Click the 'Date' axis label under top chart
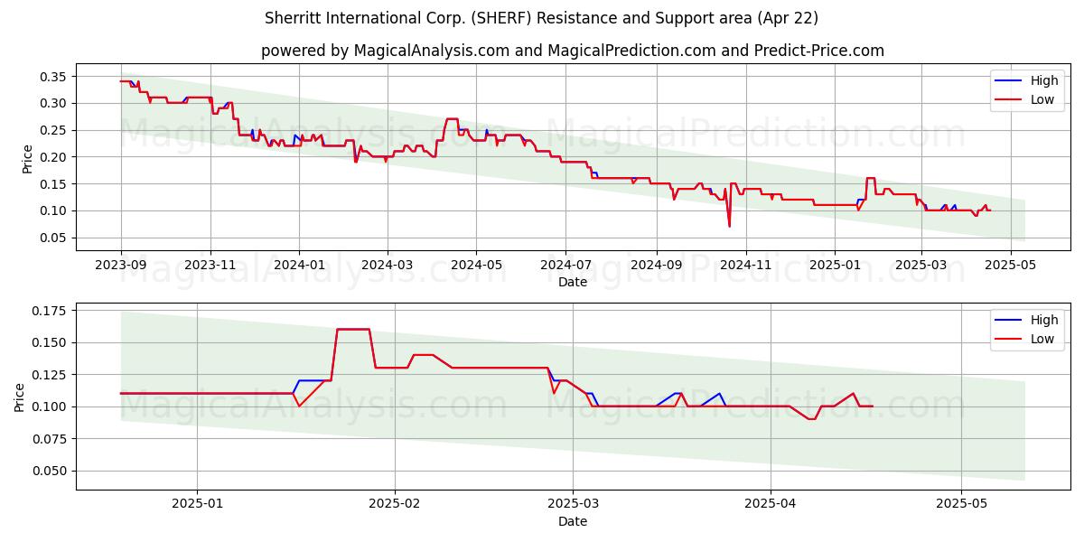 573,282
